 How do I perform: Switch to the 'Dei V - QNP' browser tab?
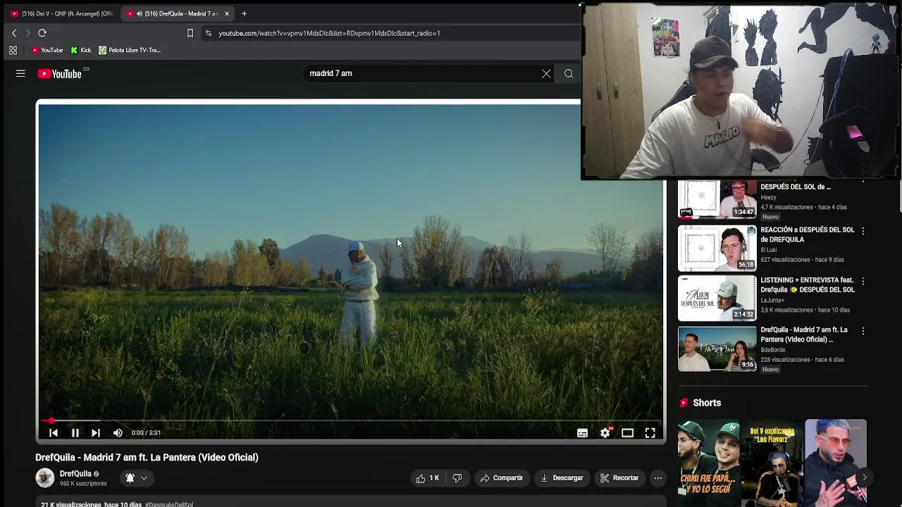click(x=61, y=13)
